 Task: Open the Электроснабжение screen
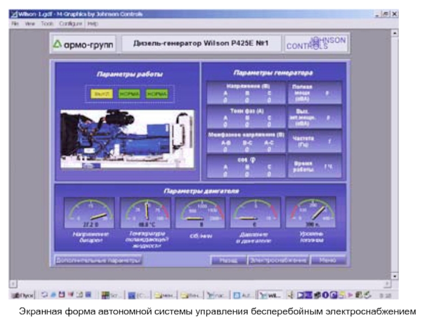278,260
